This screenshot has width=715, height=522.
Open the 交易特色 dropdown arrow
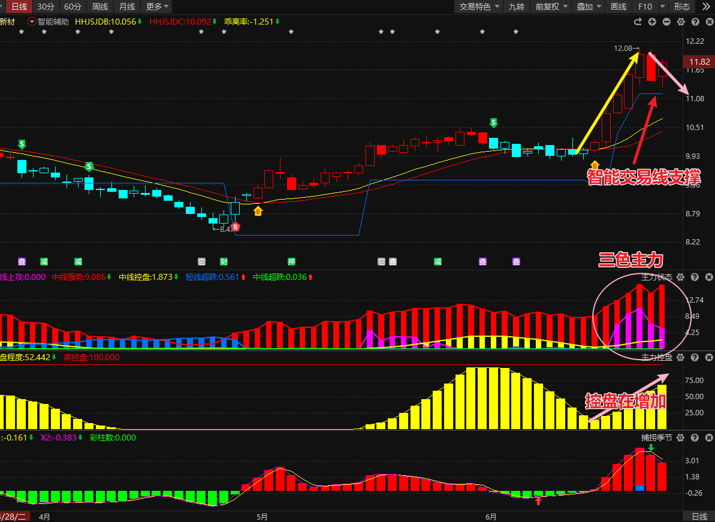497,7
